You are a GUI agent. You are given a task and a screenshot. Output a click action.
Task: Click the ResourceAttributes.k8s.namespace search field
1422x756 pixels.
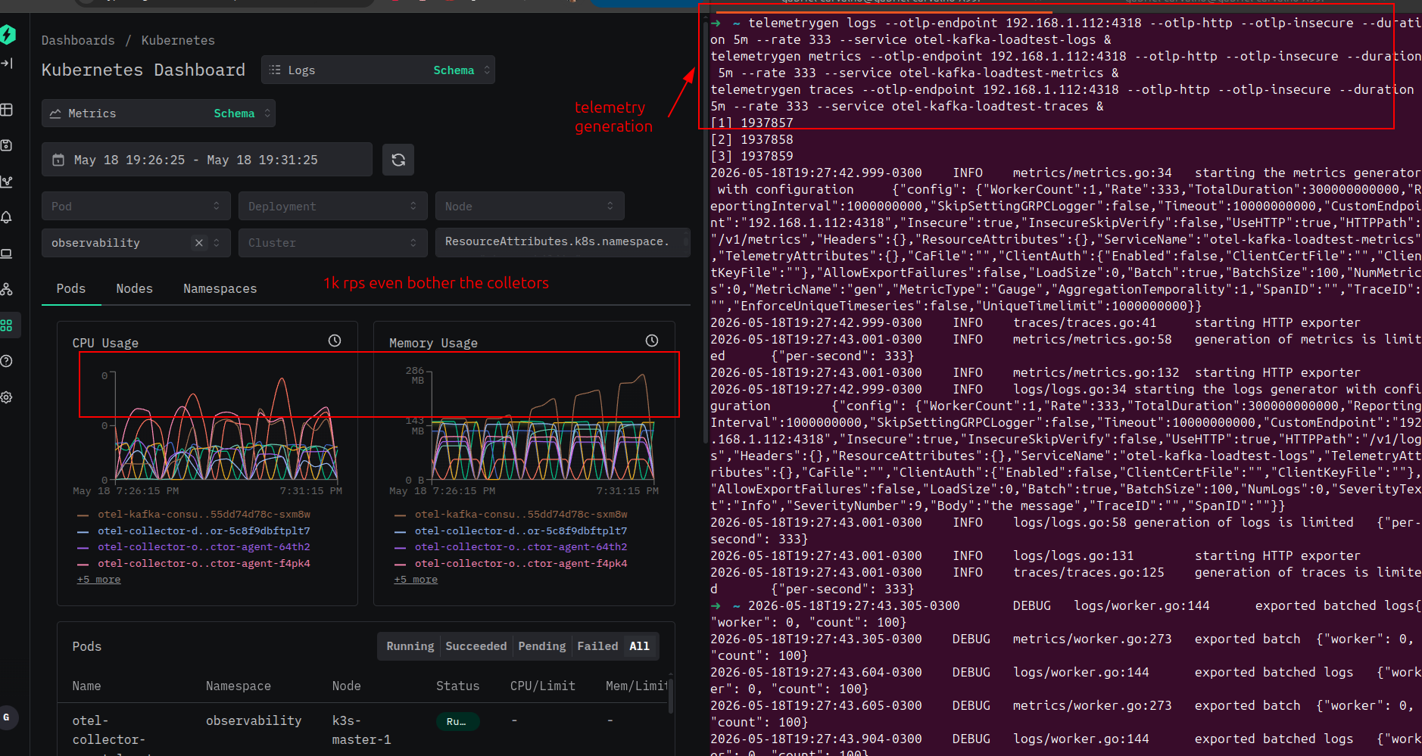pyautogui.click(x=563, y=242)
